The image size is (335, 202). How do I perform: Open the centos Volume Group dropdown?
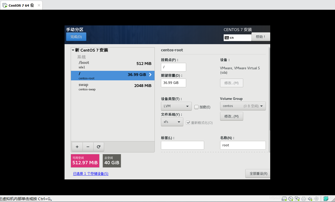tap(243, 106)
